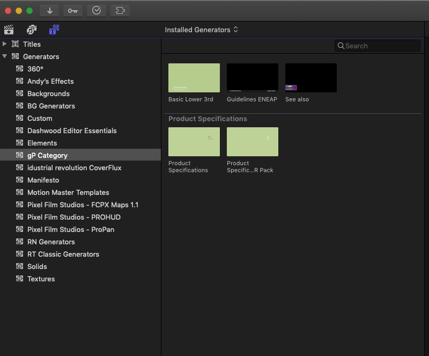Click the Guidelines ENEAP thumbnail
The image size is (429, 356).
tap(253, 78)
